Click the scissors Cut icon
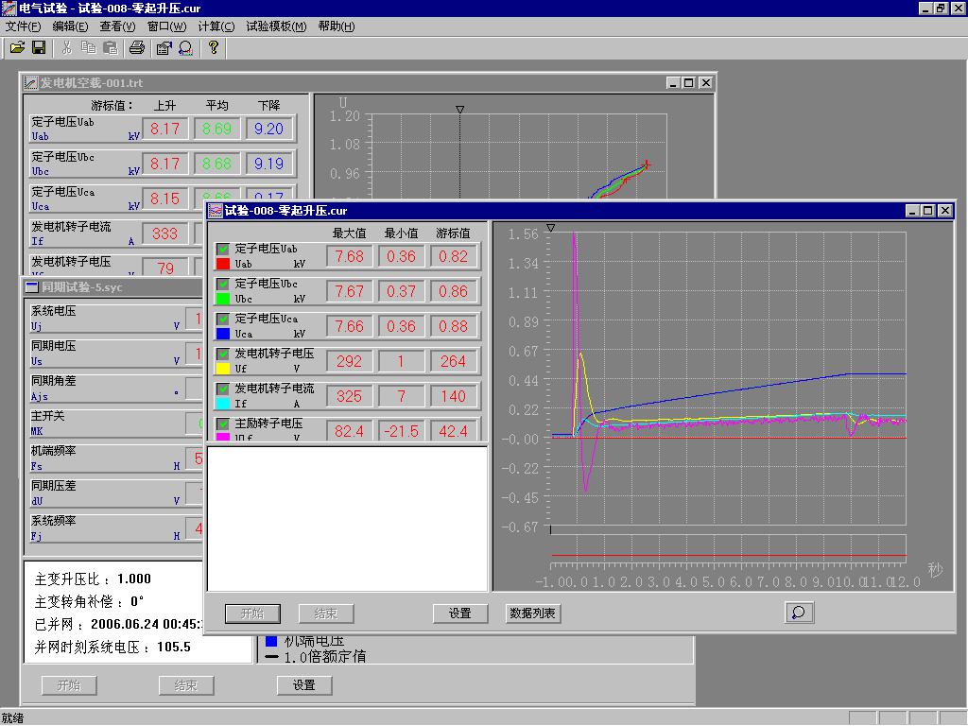 click(66, 47)
